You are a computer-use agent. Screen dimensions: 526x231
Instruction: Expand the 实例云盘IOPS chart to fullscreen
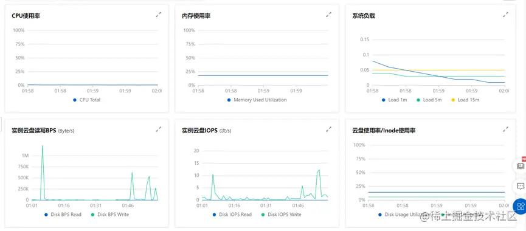[328, 129]
